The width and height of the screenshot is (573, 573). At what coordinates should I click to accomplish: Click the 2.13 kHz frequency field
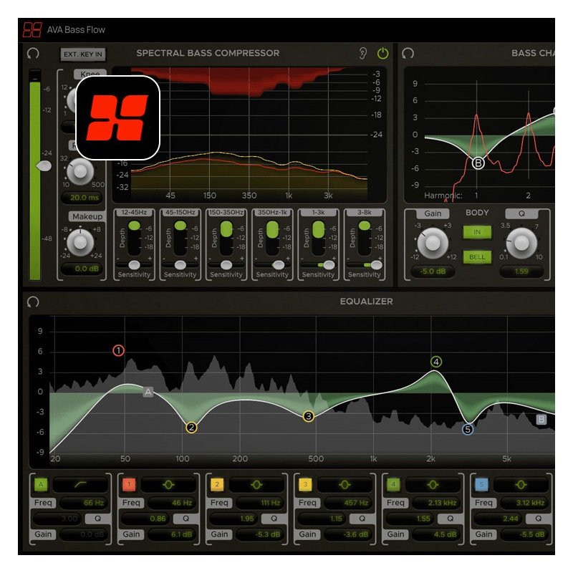click(x=438, y=503)
